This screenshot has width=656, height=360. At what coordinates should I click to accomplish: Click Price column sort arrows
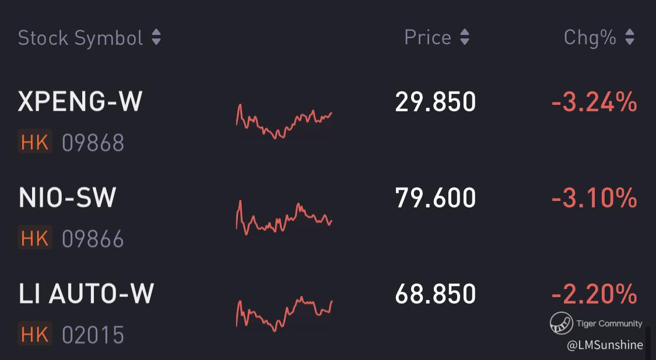tap(464, 38)
